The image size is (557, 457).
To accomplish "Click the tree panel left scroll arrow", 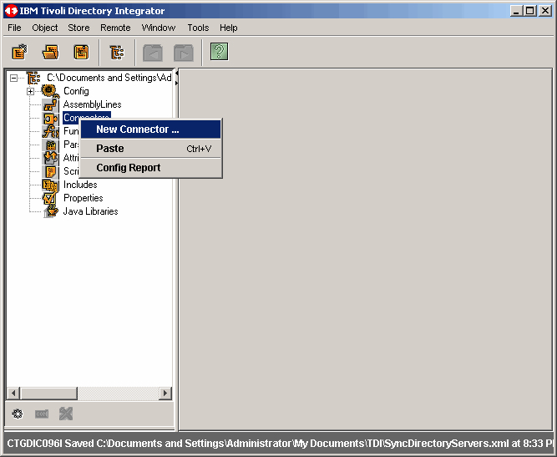I will coord(13,394).
